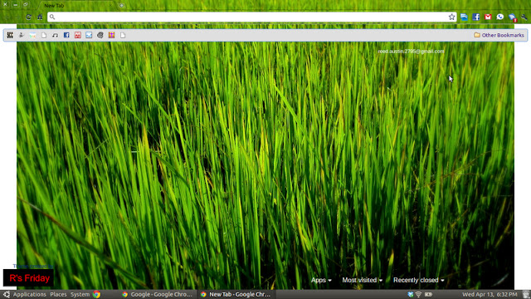Open the gray spiral globe bookmark
531x299 pixels.
tap(100, 35)
